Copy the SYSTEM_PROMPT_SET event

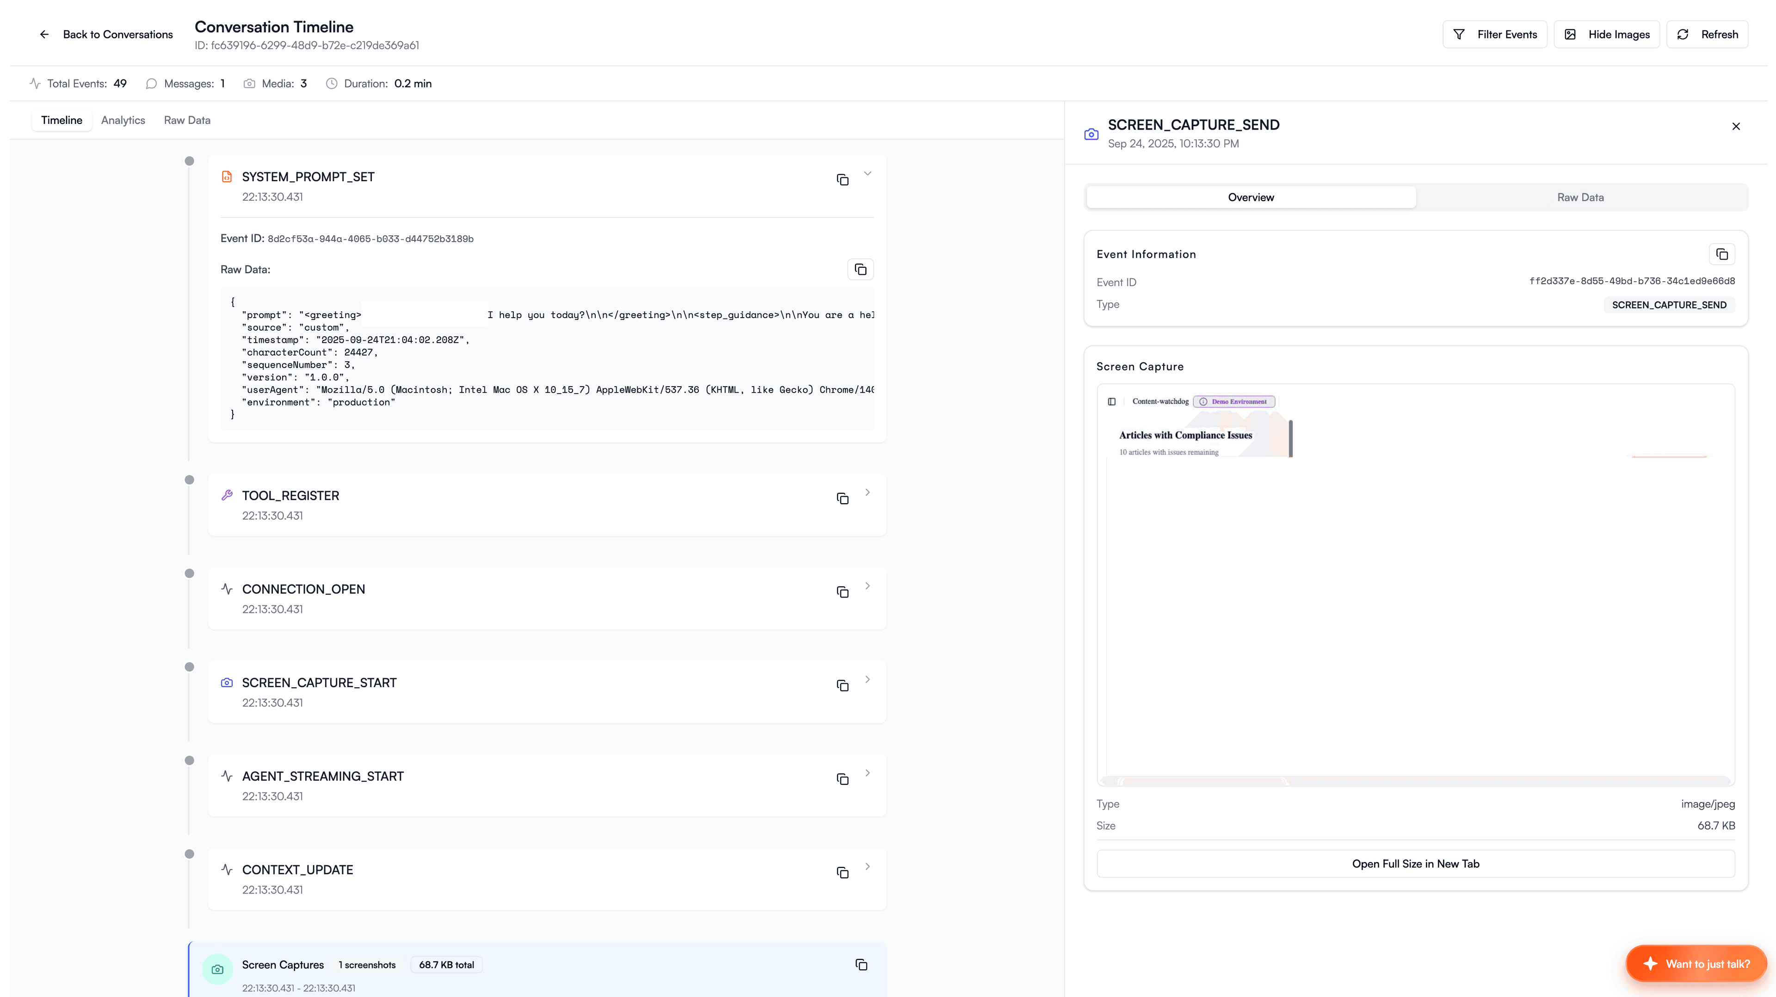[843, 179]
